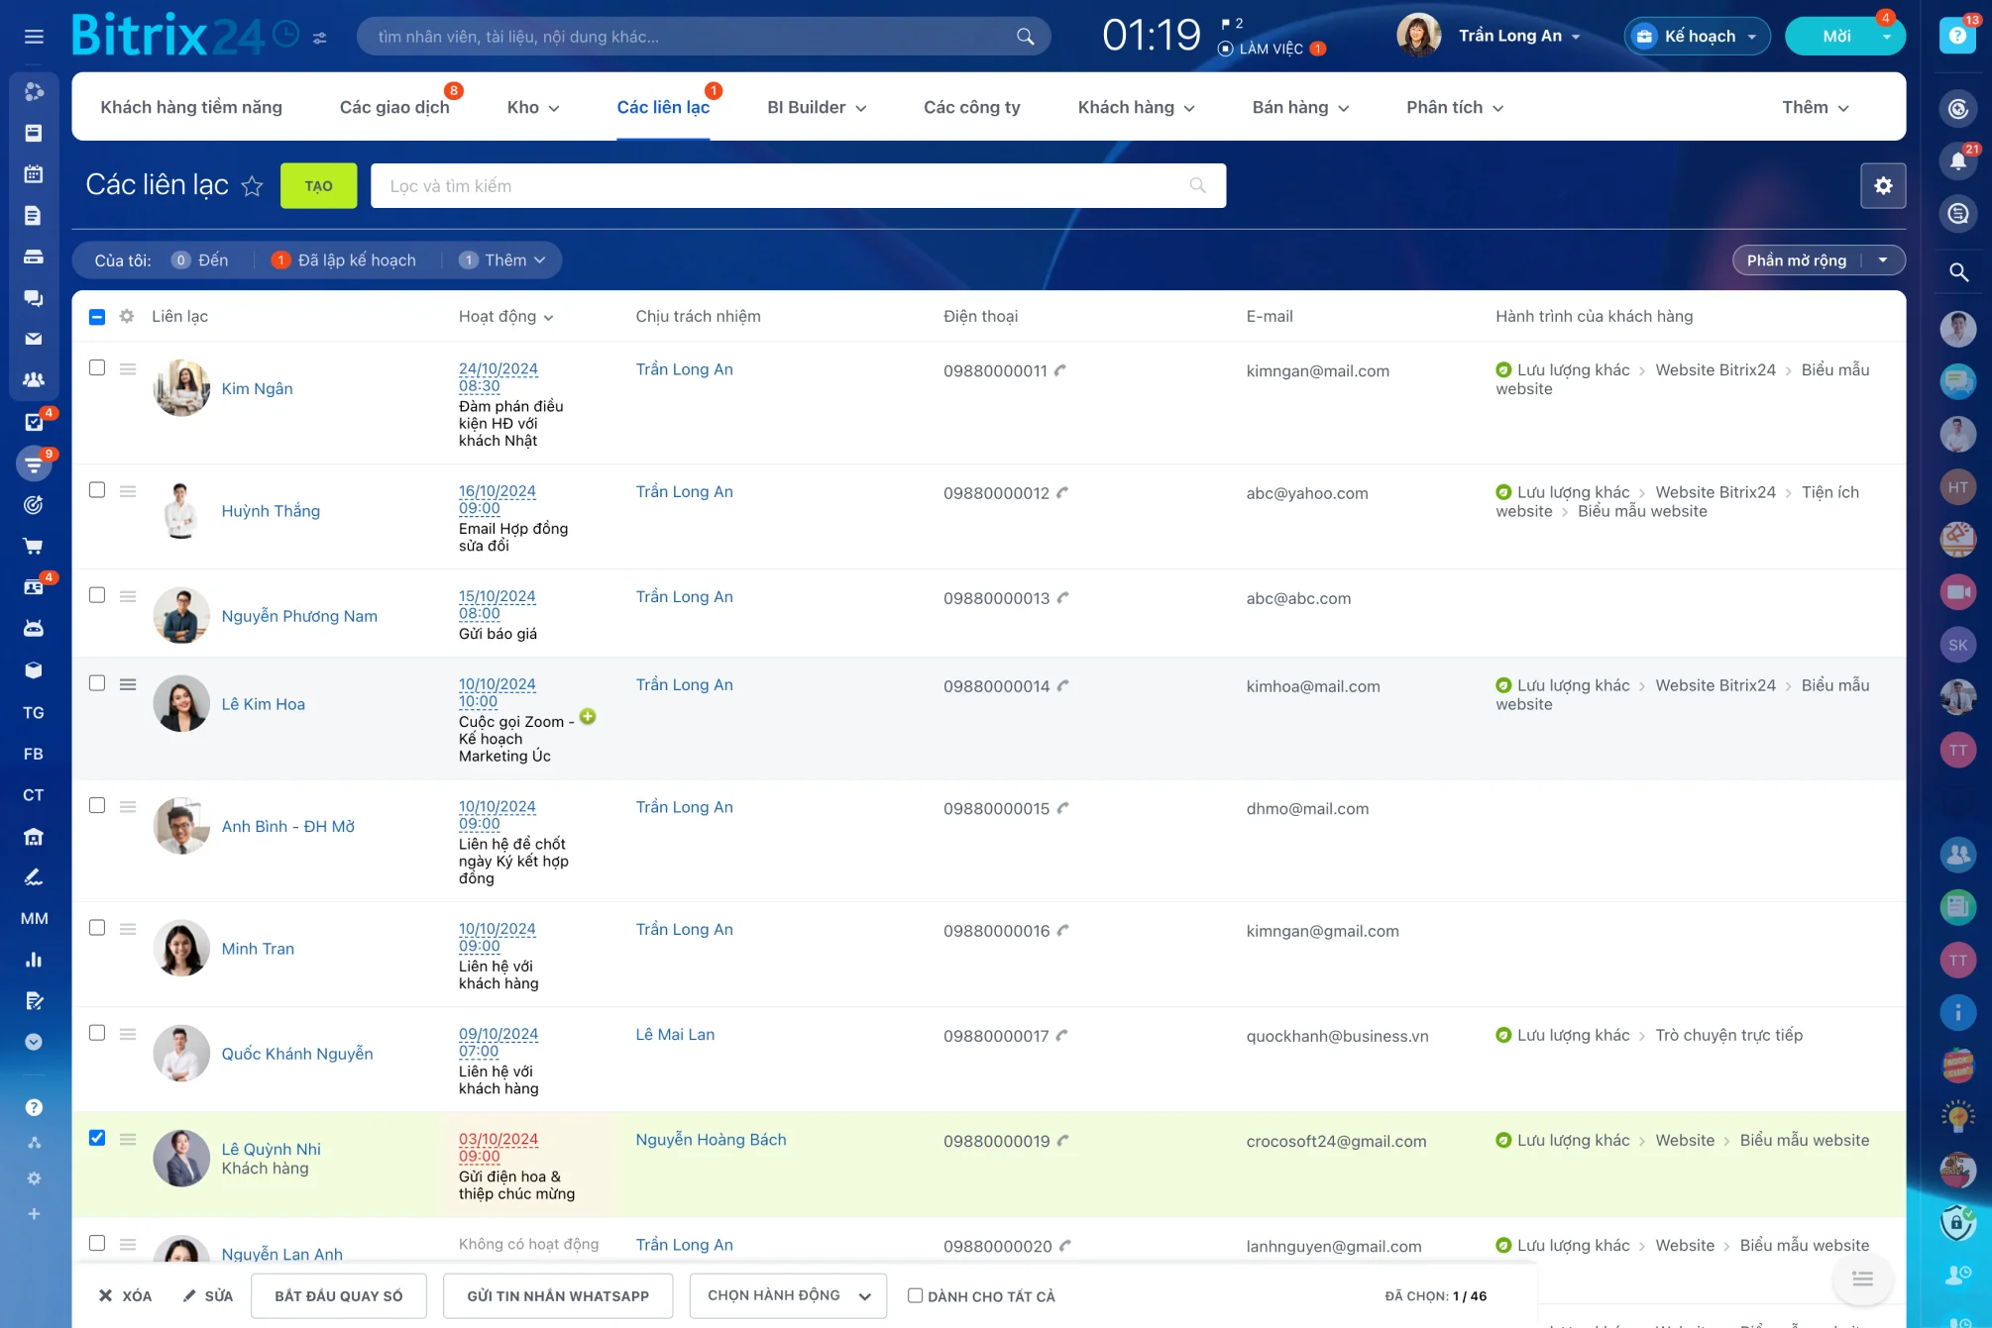This screenshot has width=1992, height=1328.
Task: Open the grid column settings gear icon
Action: (x=127, y=316)
